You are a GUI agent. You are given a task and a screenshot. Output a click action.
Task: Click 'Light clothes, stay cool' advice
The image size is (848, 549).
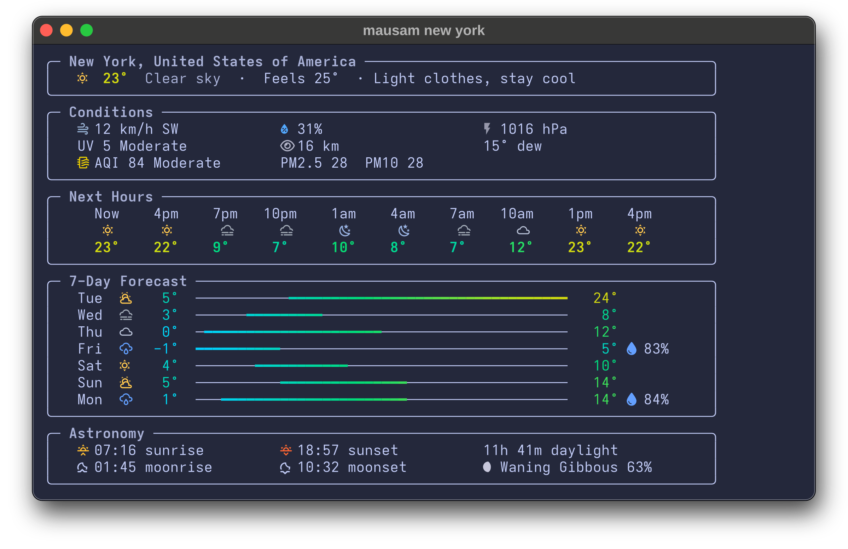475,78
